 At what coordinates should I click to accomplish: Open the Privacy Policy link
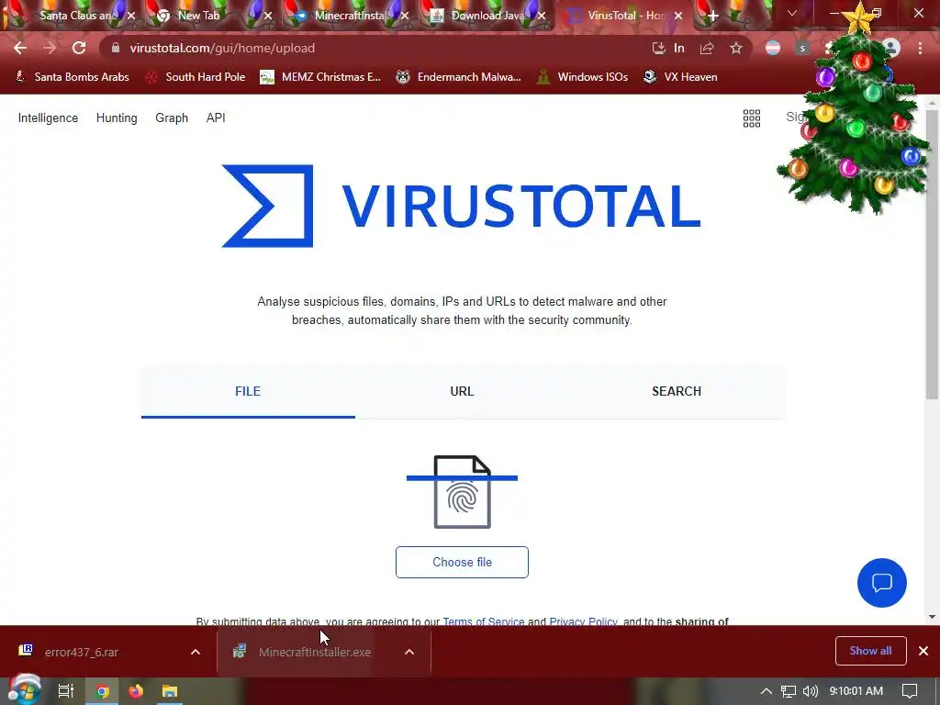point(583,621)
